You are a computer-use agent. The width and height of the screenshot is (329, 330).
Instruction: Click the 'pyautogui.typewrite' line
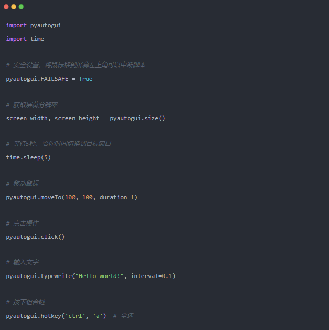tap(91, 276)
